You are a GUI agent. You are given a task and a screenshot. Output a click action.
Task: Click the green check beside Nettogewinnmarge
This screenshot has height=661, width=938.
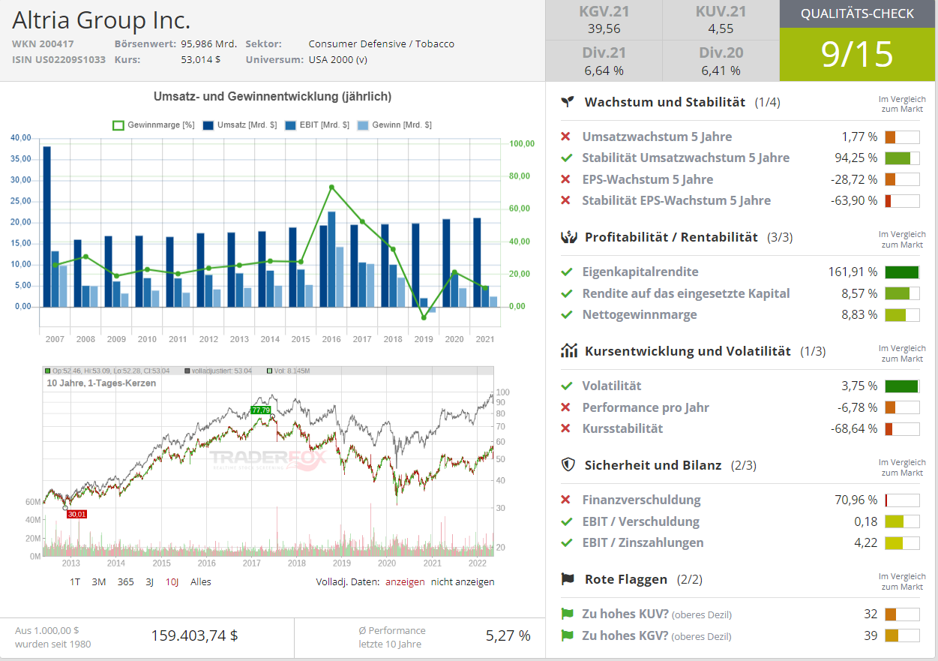pos(566,314)
